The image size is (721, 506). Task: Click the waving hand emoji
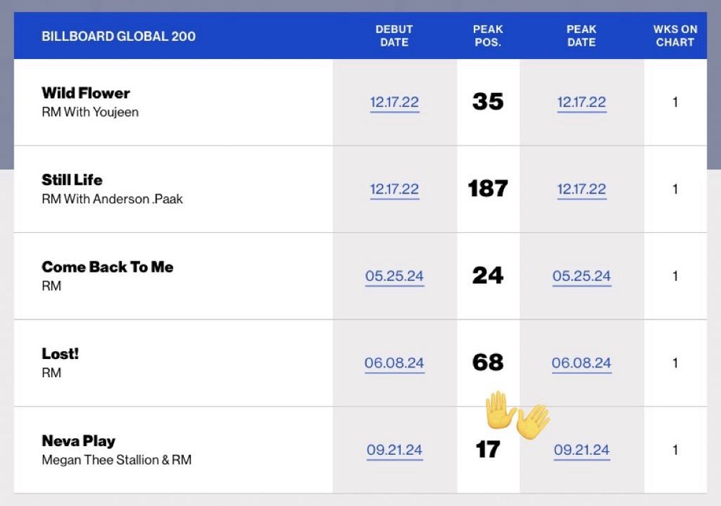(534, 420)
